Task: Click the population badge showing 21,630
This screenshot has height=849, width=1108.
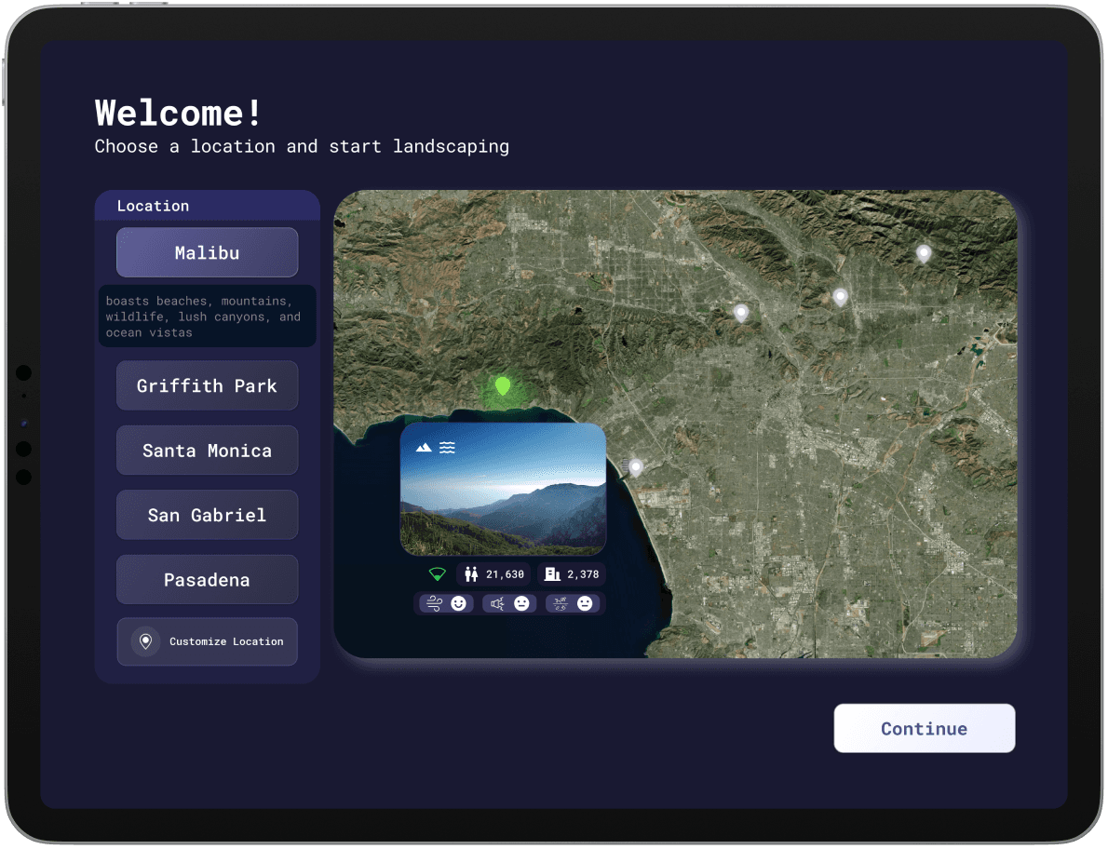Action: (x=493, y=574)
